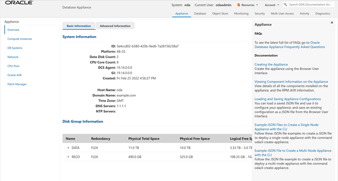Open the Account dropdown menu
The width and height of the screenshot is (338, 181).
pos(272,5)
